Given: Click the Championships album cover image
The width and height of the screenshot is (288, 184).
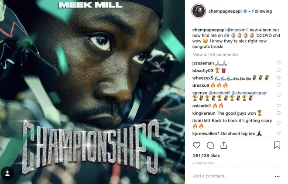Looking at the screenshot, I should point(93,92).
